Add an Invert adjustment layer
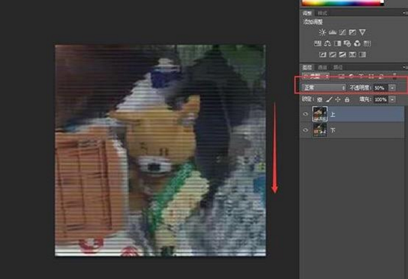 pyautogui.click(x=323, y=55)
